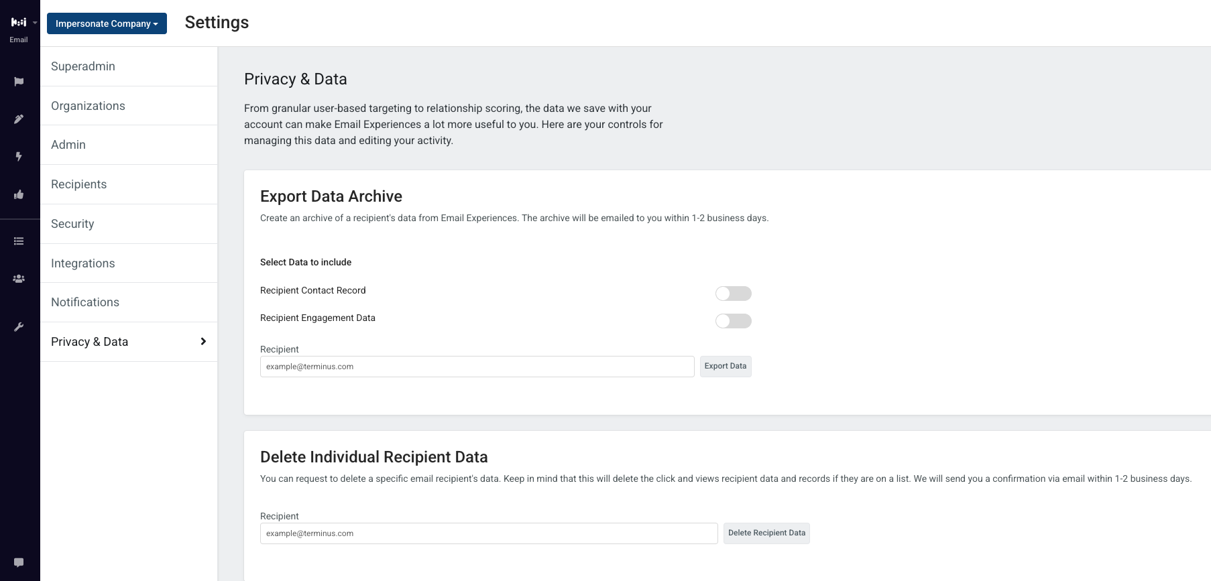The width and height of the screenshot is (1211, 581).
Task: Click the Export Data button
Action: click(x=726, y=367)
